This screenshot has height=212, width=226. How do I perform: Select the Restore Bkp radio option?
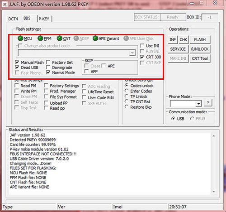(x=127, y=107)
